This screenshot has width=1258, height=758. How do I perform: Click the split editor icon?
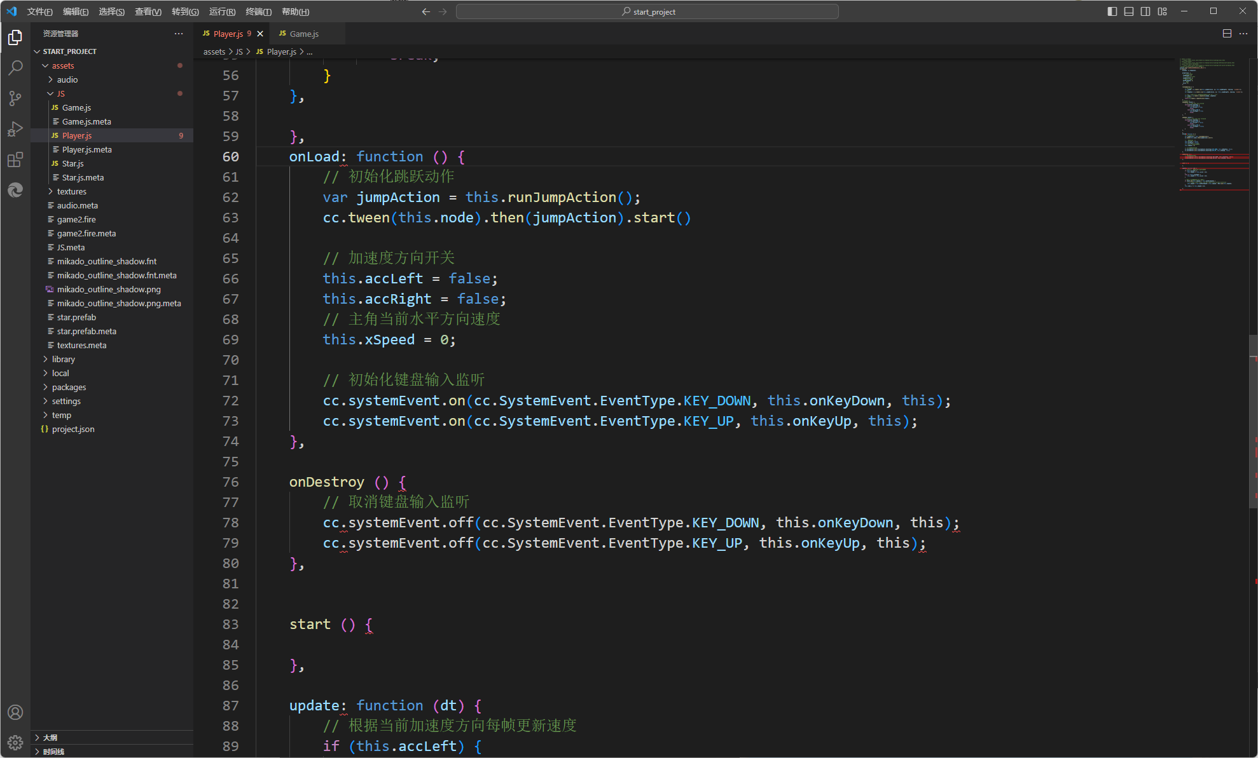[1227, 34]
